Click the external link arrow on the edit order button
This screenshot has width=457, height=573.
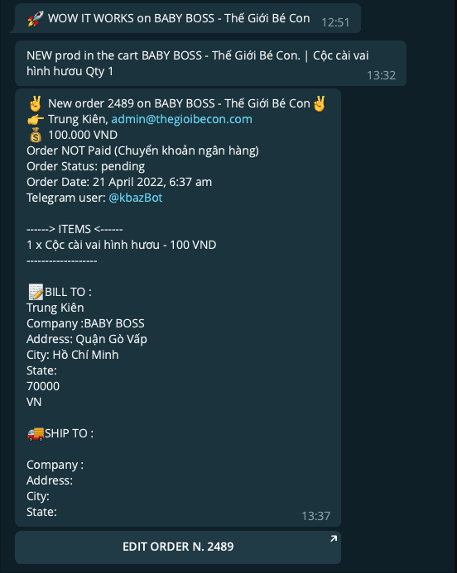334,538
